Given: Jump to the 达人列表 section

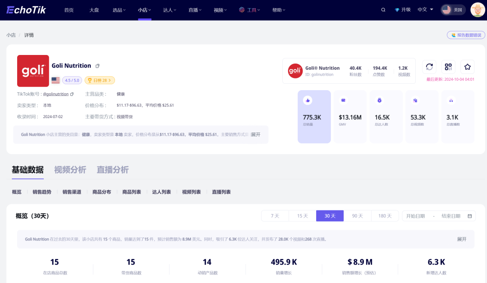Looking at the screenshot, I should [161, 192].
